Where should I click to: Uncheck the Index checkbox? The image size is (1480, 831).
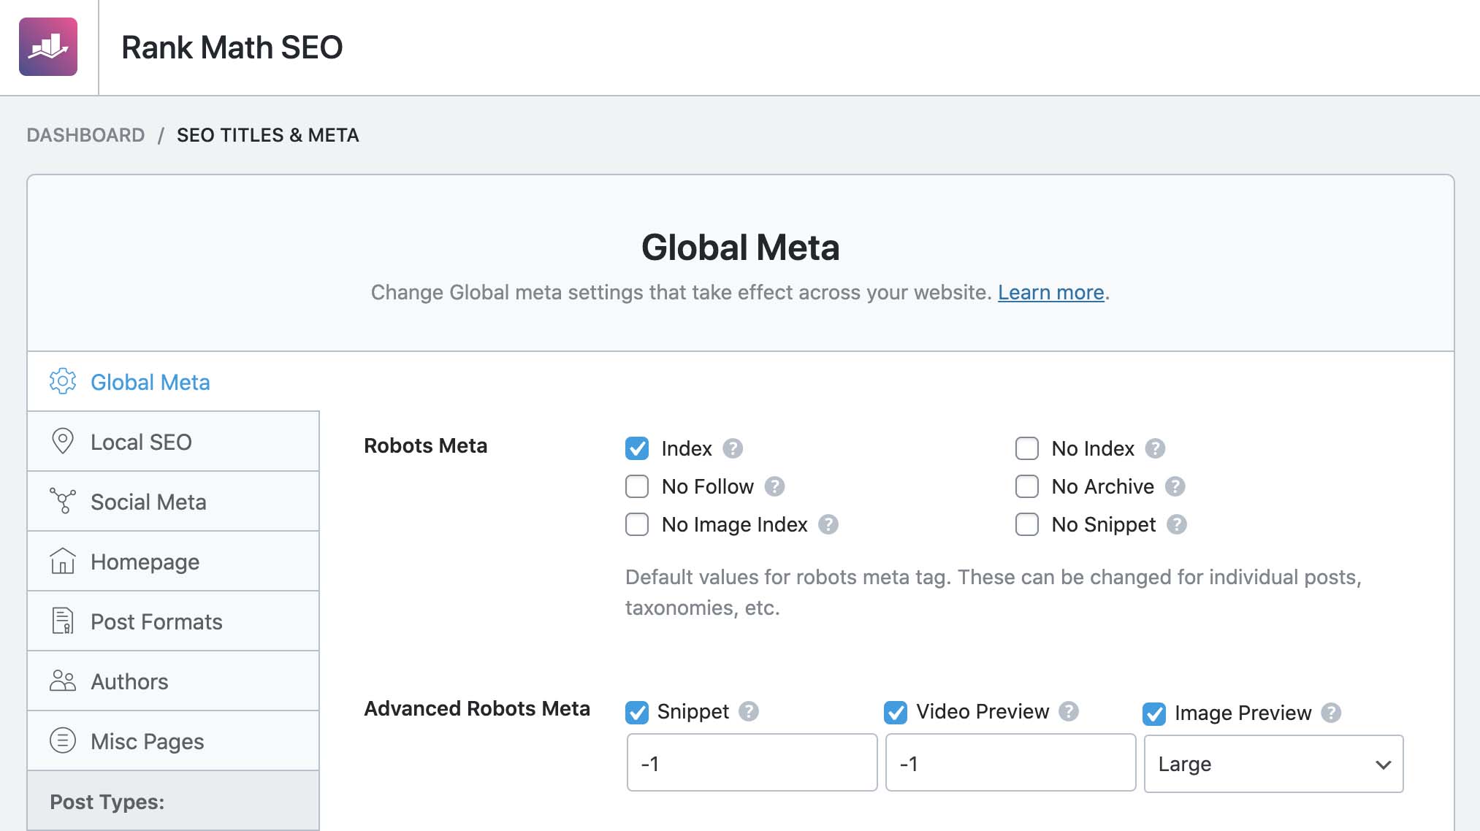click(x=637, y=448)
